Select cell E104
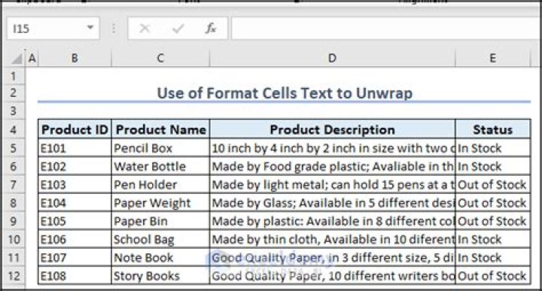Viewport: 542px width, 291px height. [75, 203]
